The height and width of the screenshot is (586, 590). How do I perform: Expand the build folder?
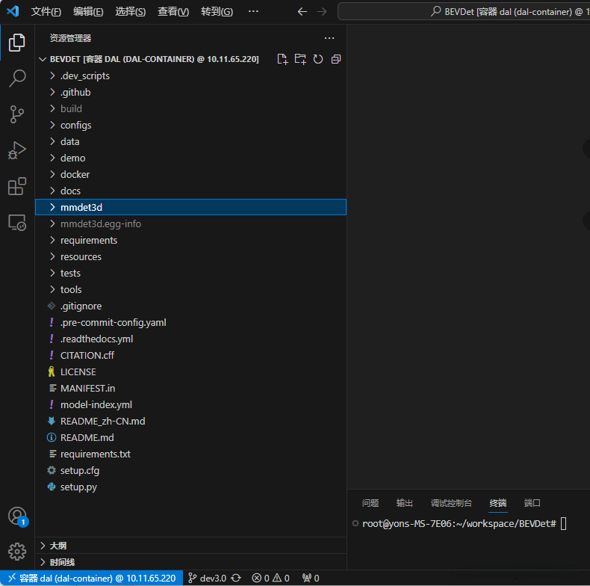click(190, 108)
